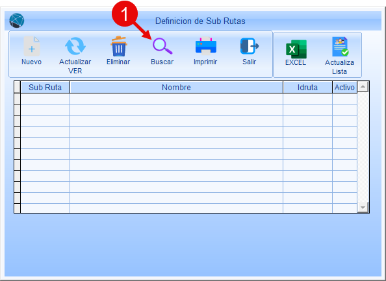This screenshot has height=281, width=386.
Task: Select the first row's selector cell
Action: pos(18,99)
